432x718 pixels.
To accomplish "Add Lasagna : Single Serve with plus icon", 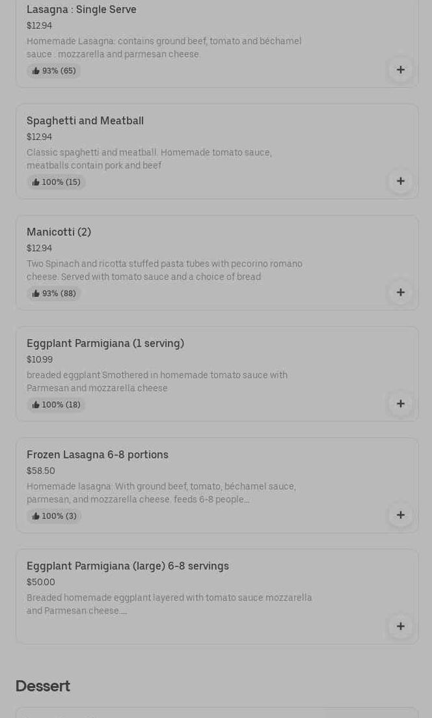I will [400, 70].
